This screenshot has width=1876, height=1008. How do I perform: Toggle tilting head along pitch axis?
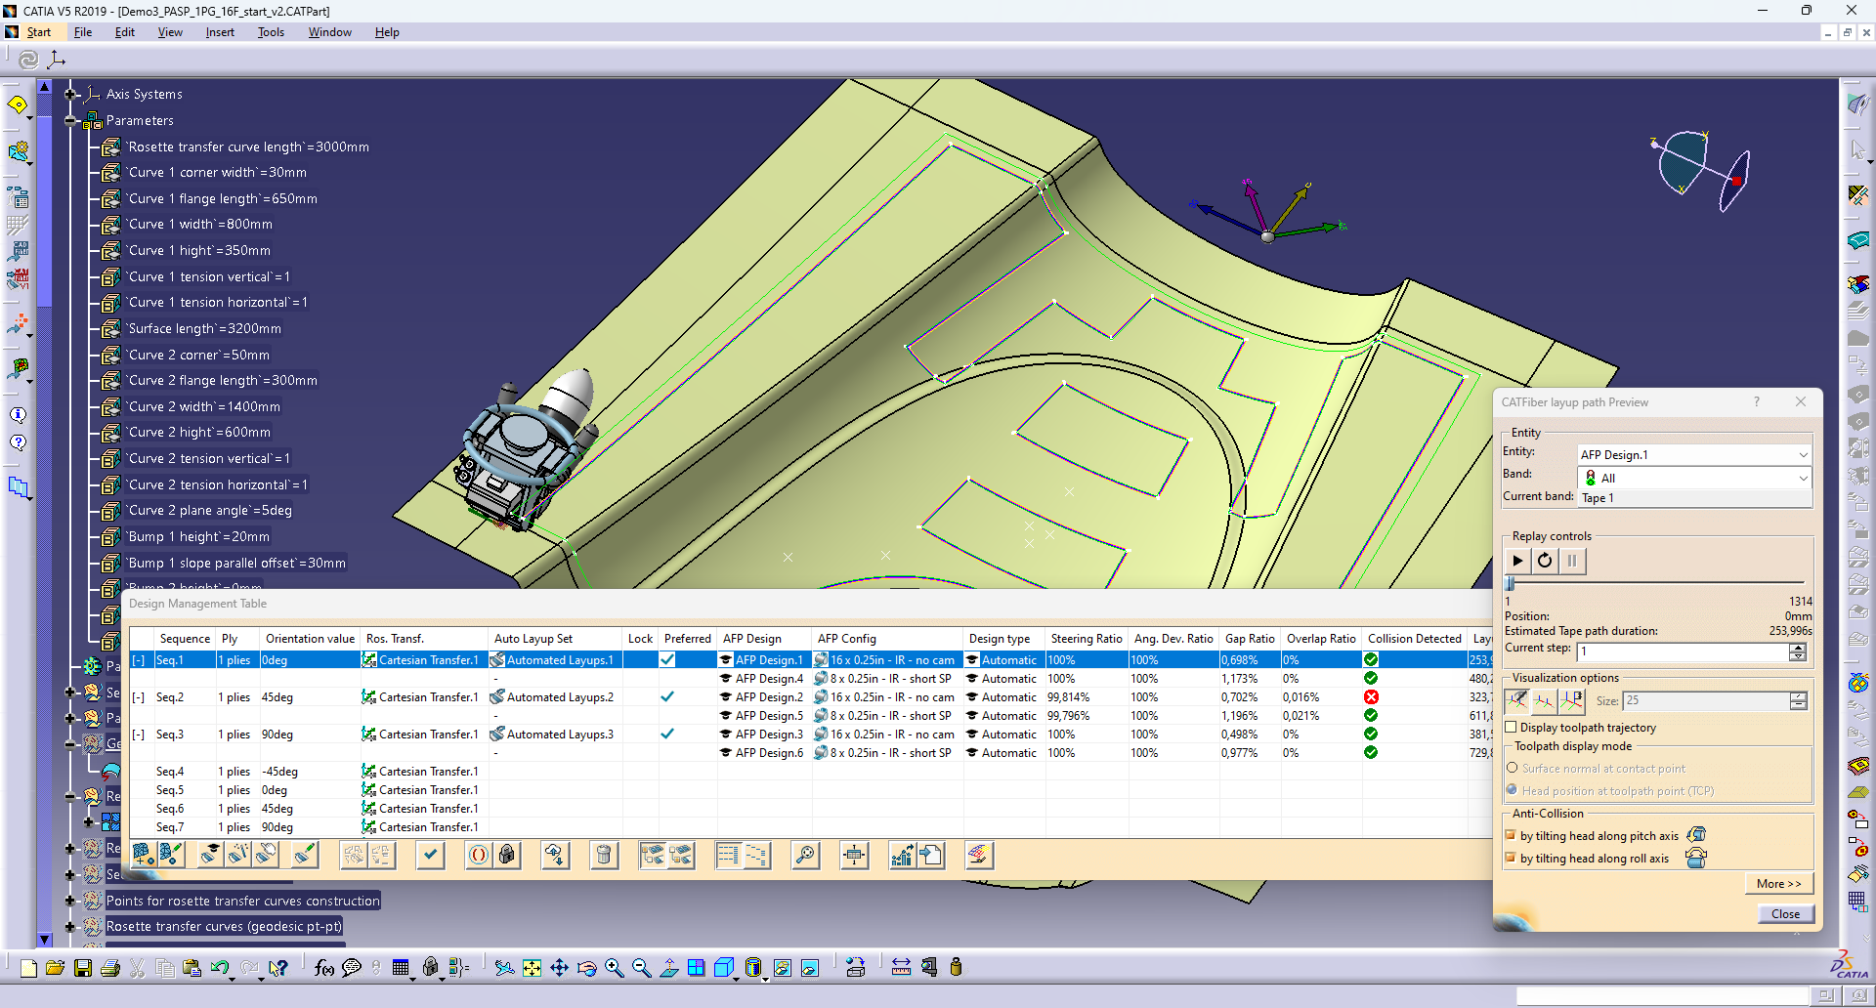1512,836
